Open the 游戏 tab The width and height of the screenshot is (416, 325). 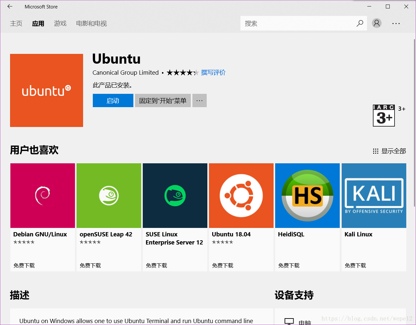60,23
